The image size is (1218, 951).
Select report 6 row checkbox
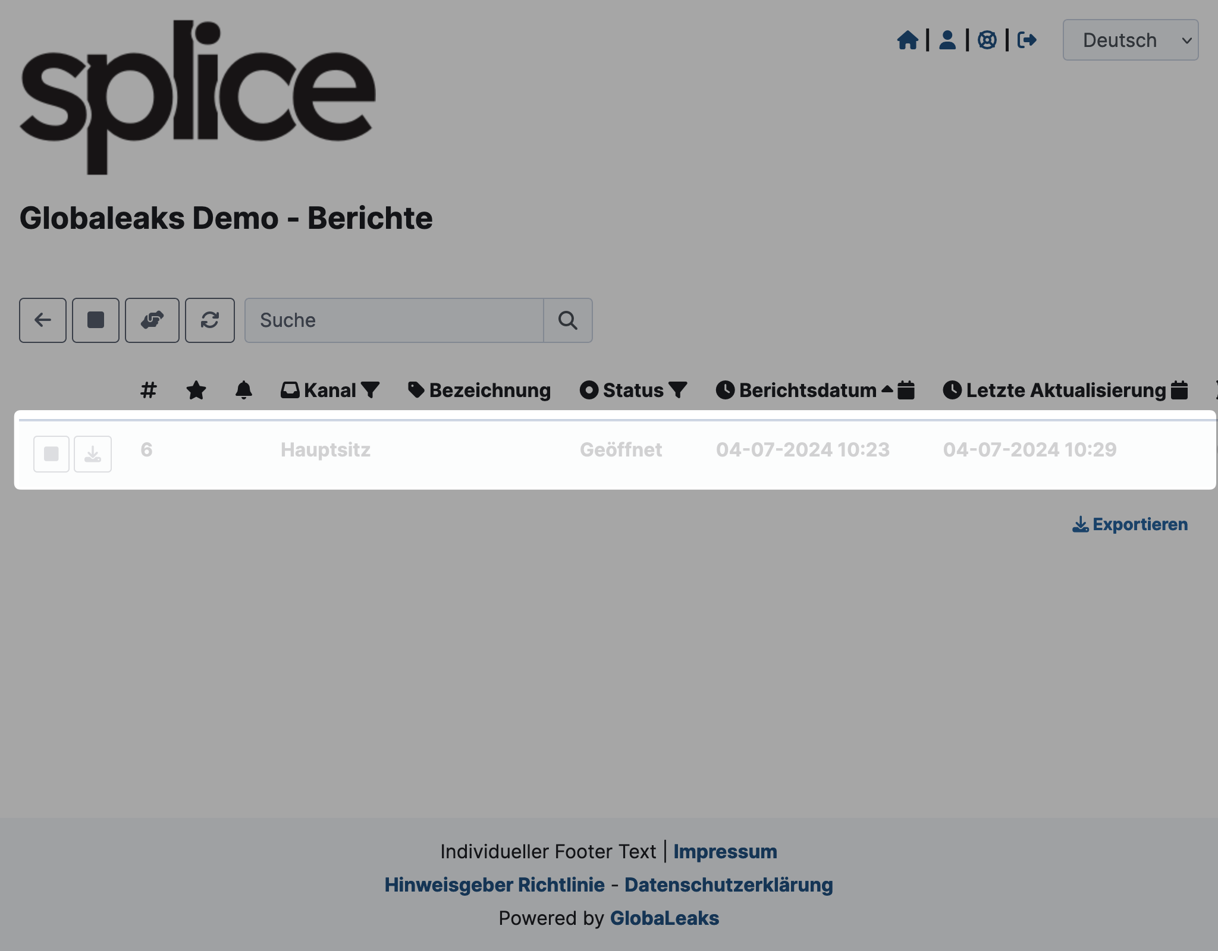tap(52, 454)
